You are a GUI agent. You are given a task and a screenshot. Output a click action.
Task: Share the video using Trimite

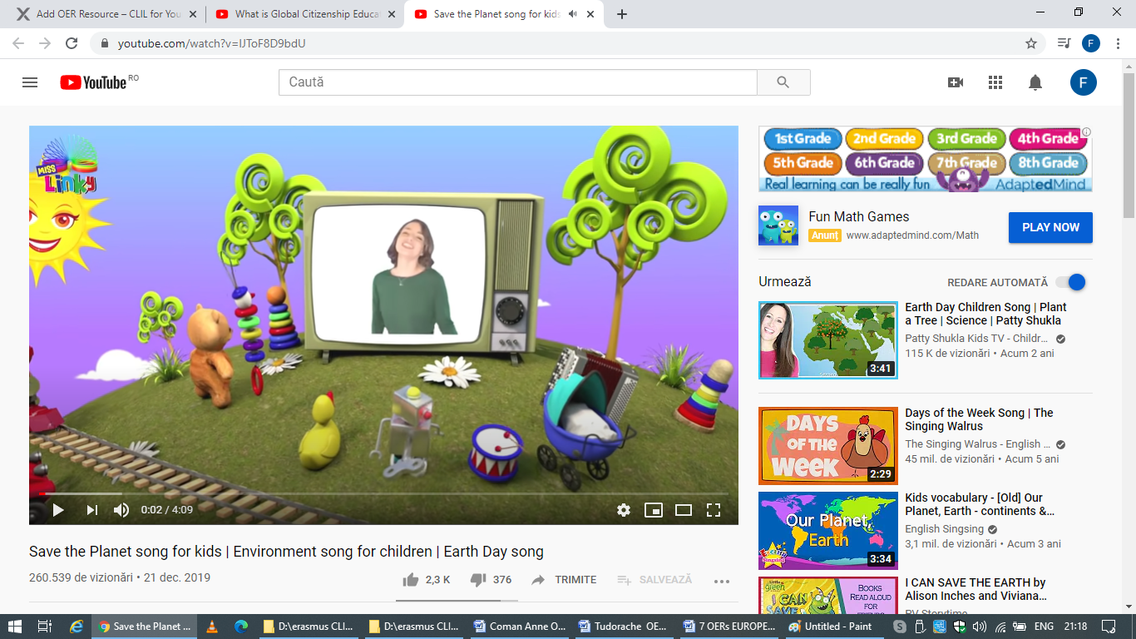coord(565,580)
